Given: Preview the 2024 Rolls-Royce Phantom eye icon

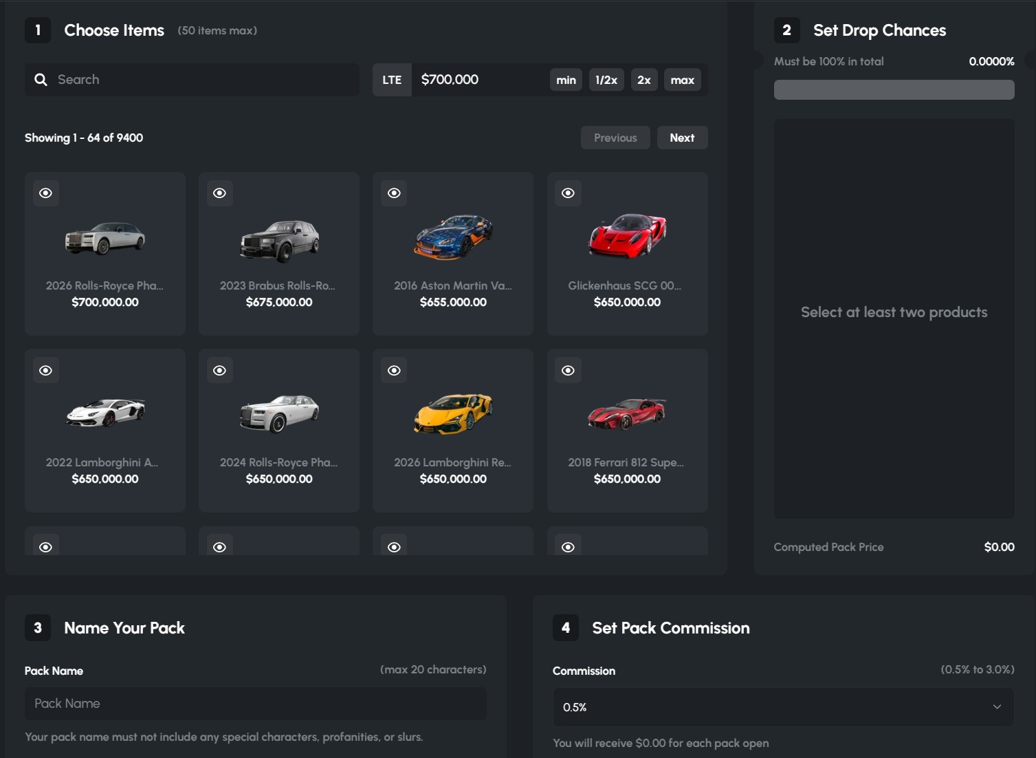Looking at the screenshot, I should 220,371.
